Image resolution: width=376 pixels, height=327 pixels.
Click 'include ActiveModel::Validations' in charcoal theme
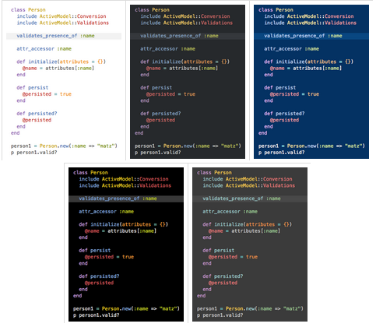pyautogui.click(x=187, y=23)
